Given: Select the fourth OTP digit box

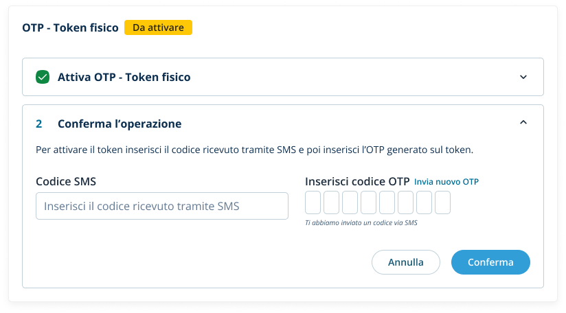Looking at the screenshot, I should point(368,203).
